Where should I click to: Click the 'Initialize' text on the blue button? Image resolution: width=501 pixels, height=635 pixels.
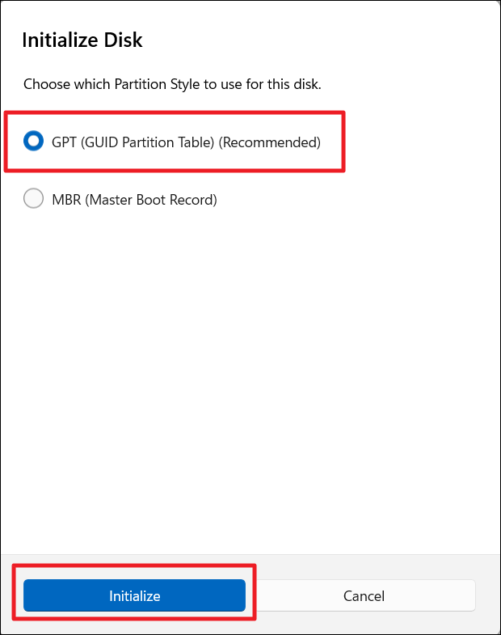click(x=135, y=596)
